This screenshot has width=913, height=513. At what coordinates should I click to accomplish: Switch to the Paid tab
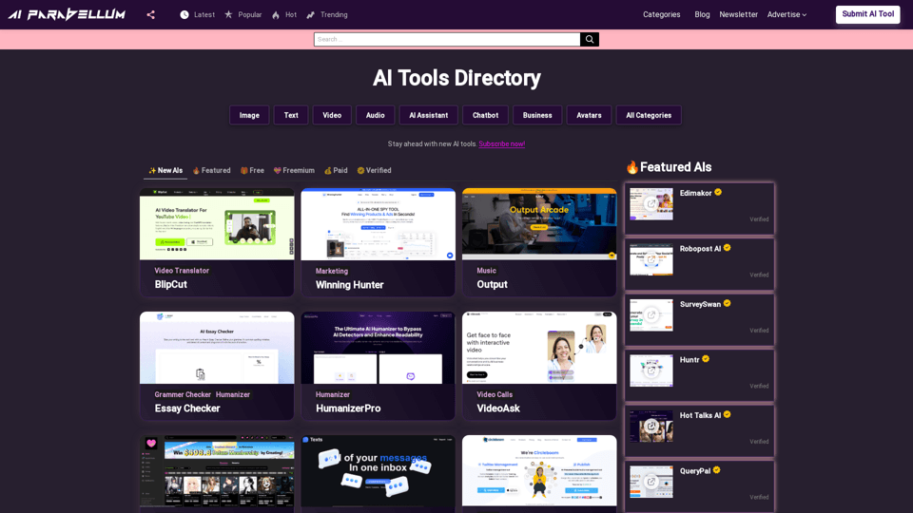click(336, 170)
